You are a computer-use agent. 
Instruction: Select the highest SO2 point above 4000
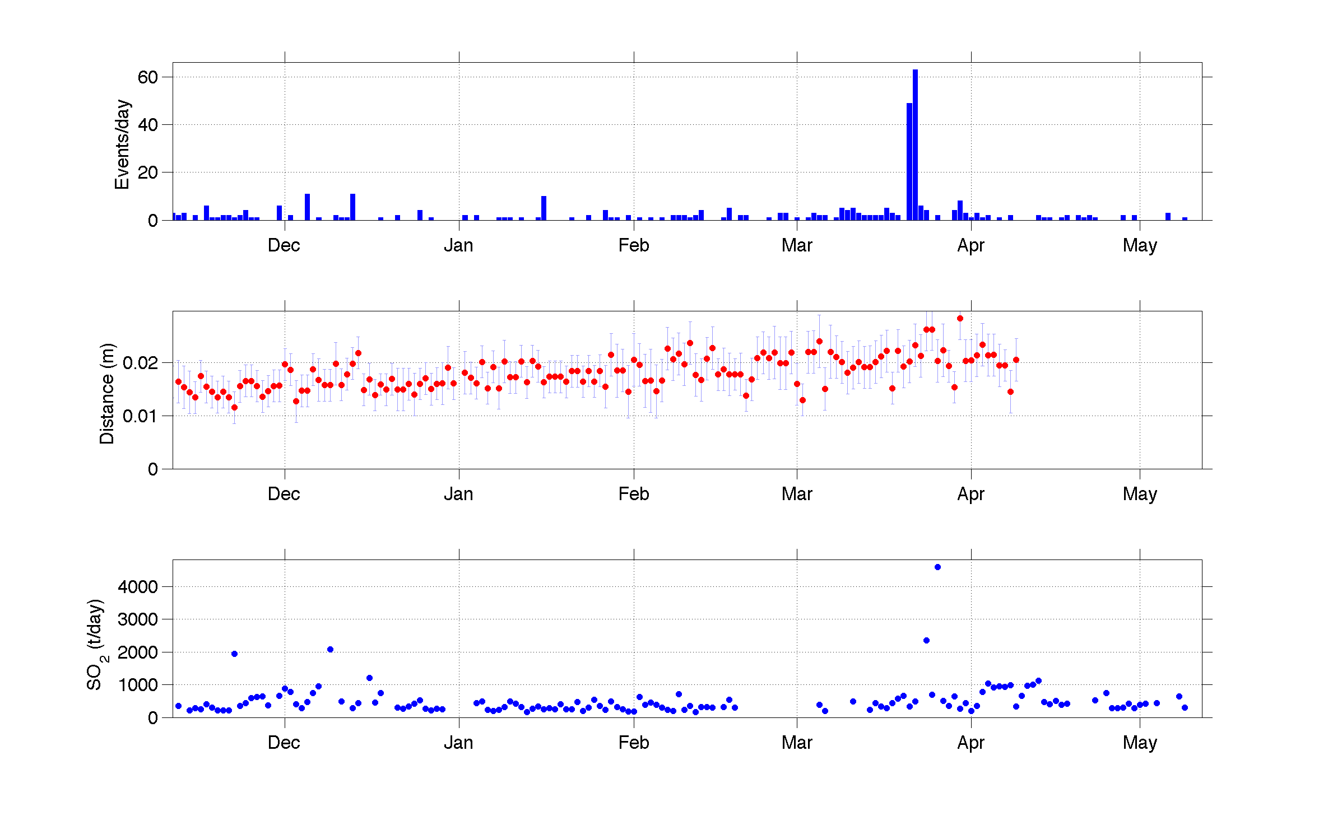pyautogui.click(x=937, y=567)
